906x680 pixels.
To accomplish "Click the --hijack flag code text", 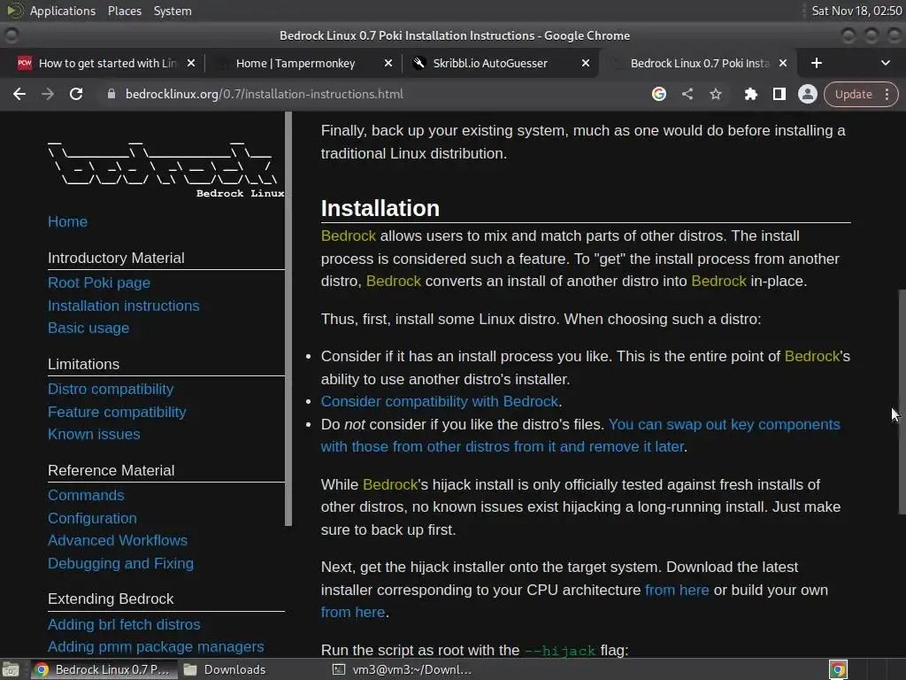I will [559, 651].
